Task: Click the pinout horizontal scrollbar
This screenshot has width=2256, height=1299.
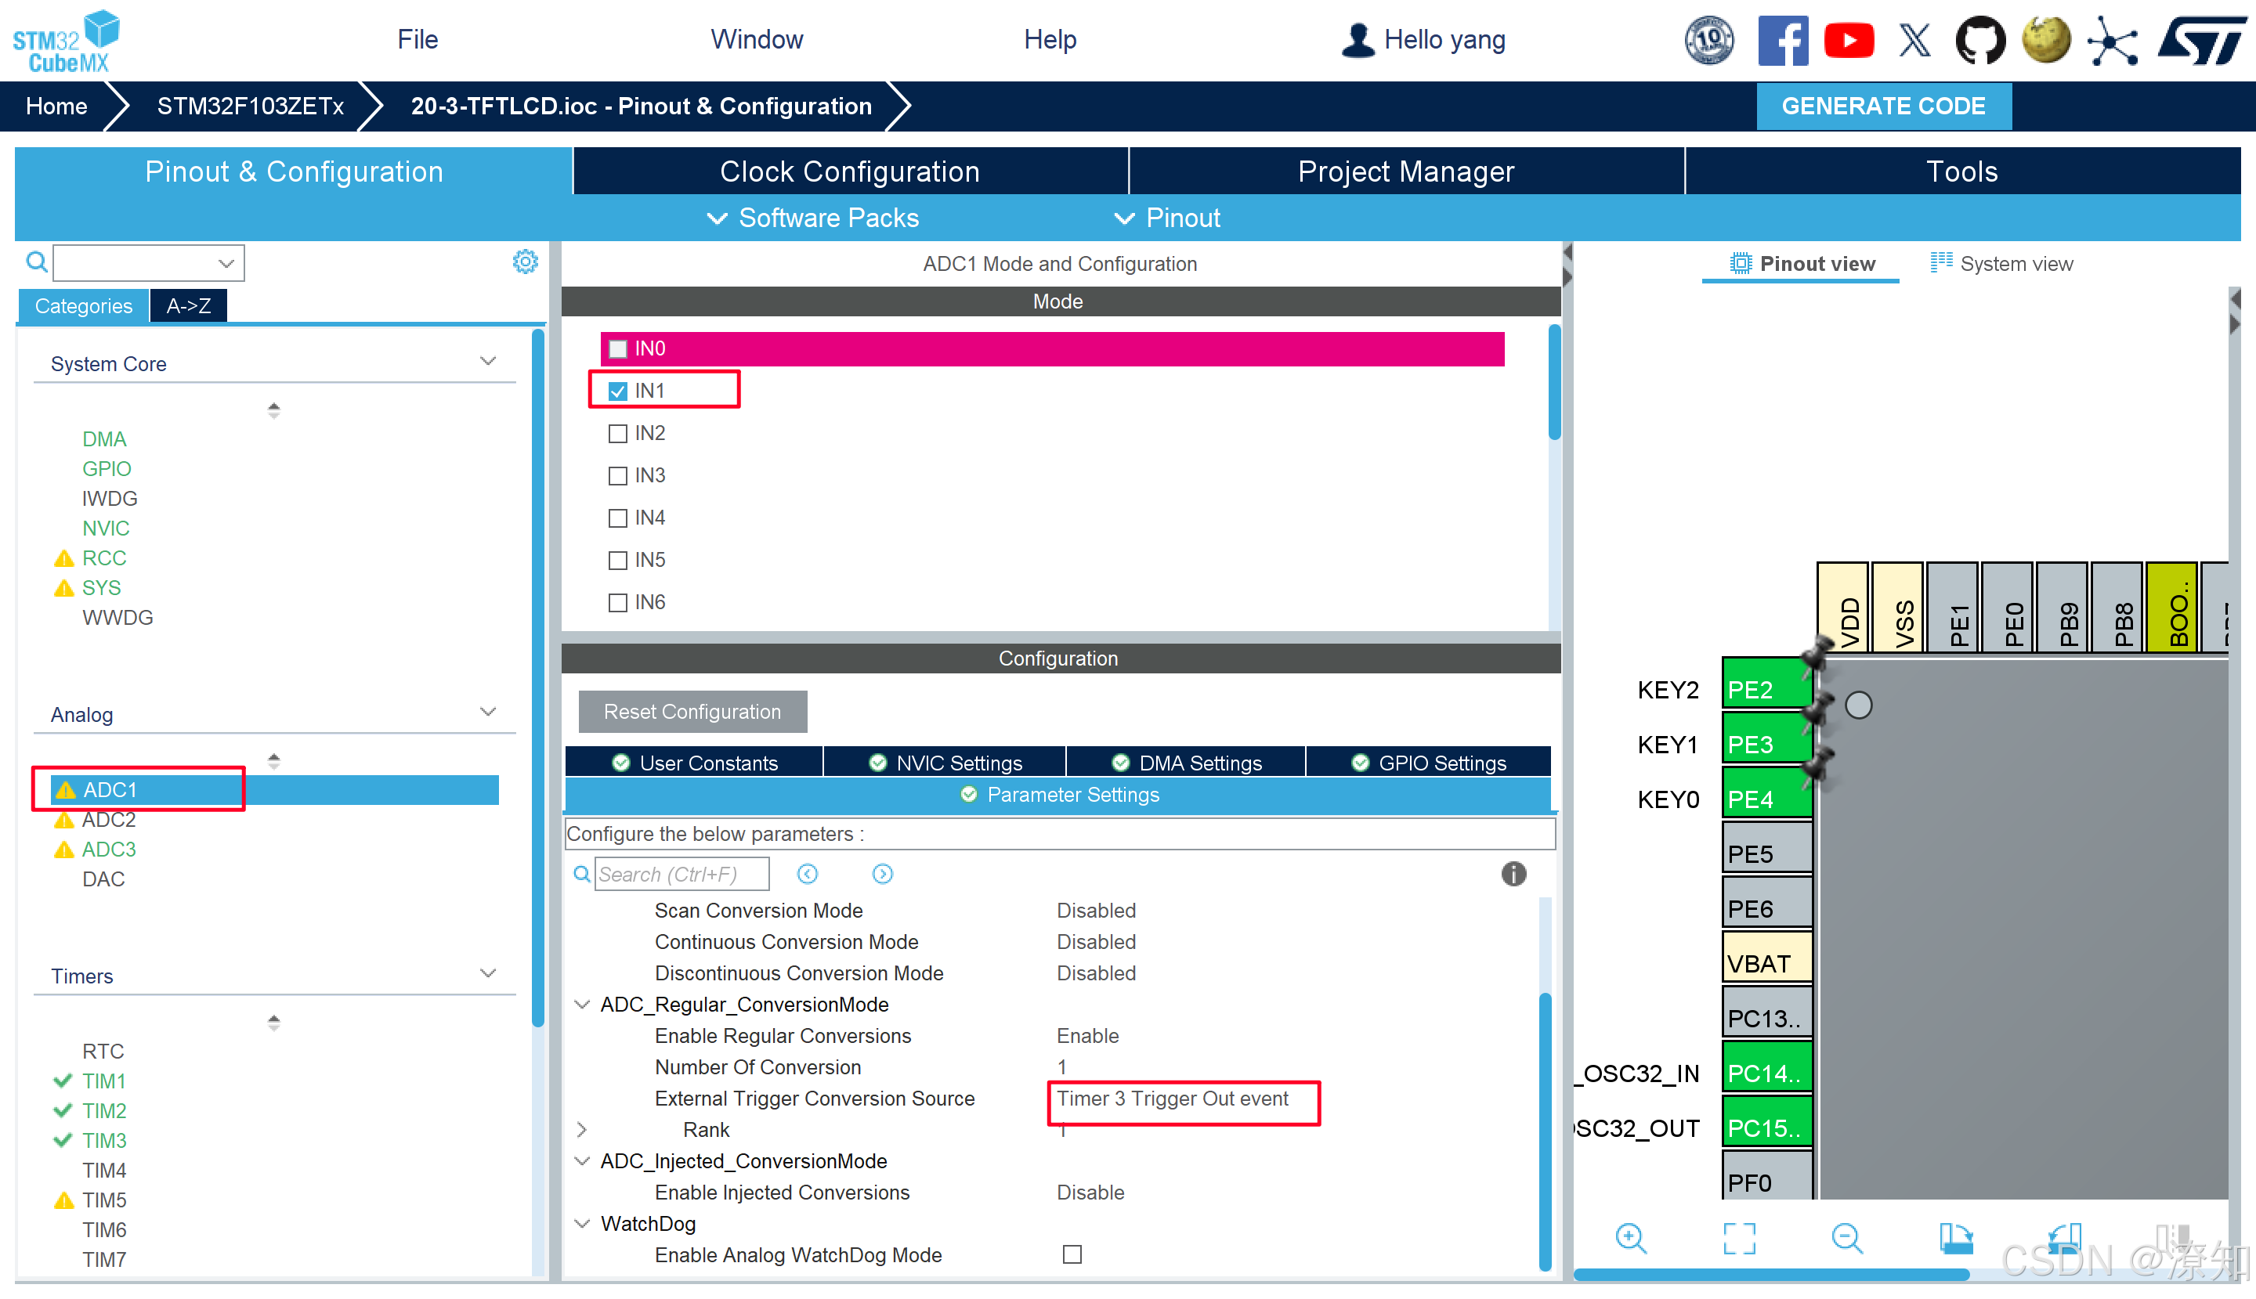Action: click(x=1770, y=1275)
